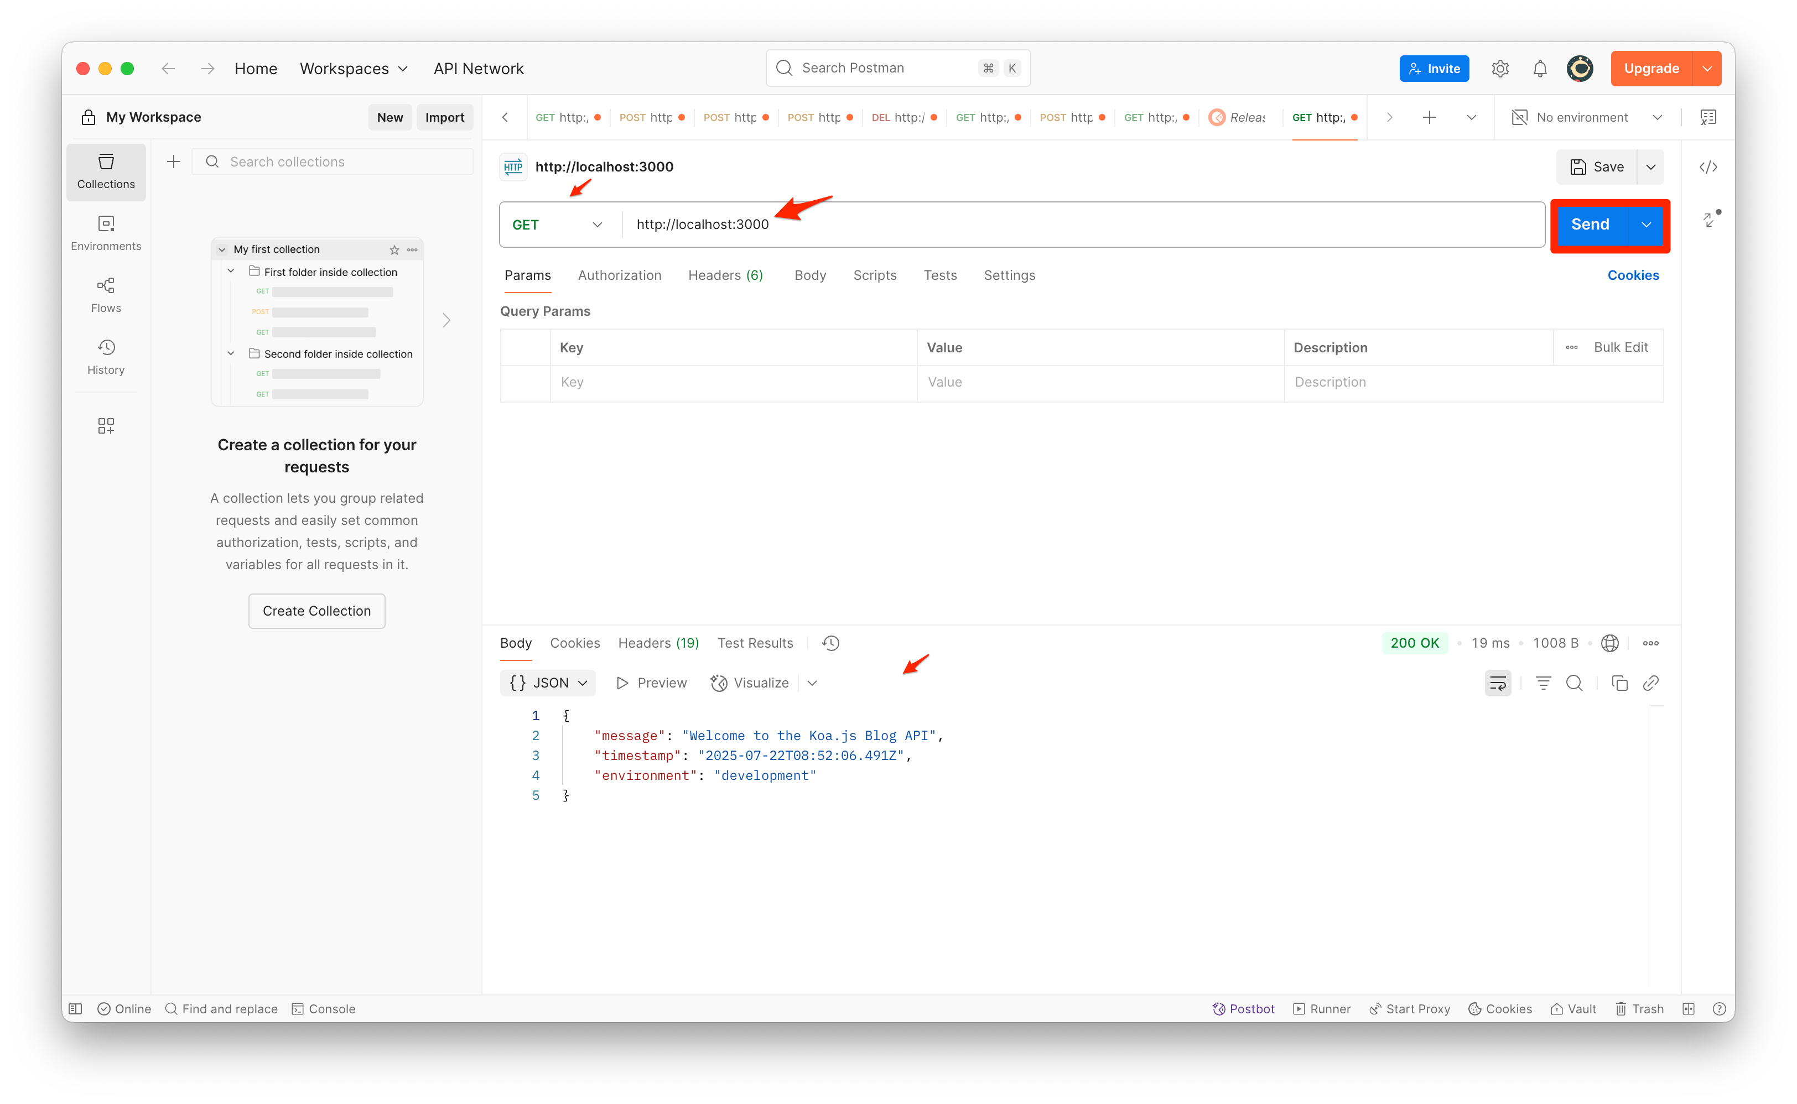The height and width of the screenshot is (1104, 1797).
Task: Click the filter response icon
Action: tap(1543, 684)
